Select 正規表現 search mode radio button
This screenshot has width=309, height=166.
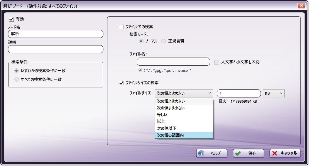(x=163, y=41)
